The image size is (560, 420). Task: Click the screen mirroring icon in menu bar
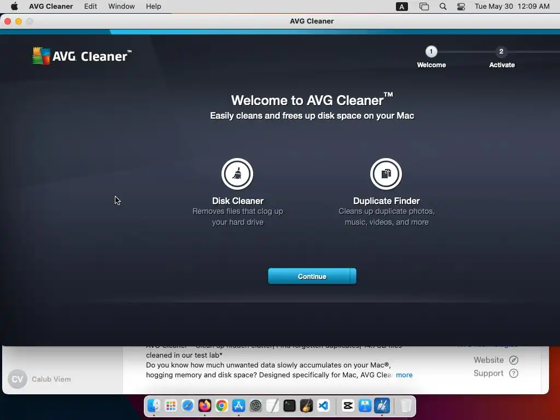click(424, 7)
